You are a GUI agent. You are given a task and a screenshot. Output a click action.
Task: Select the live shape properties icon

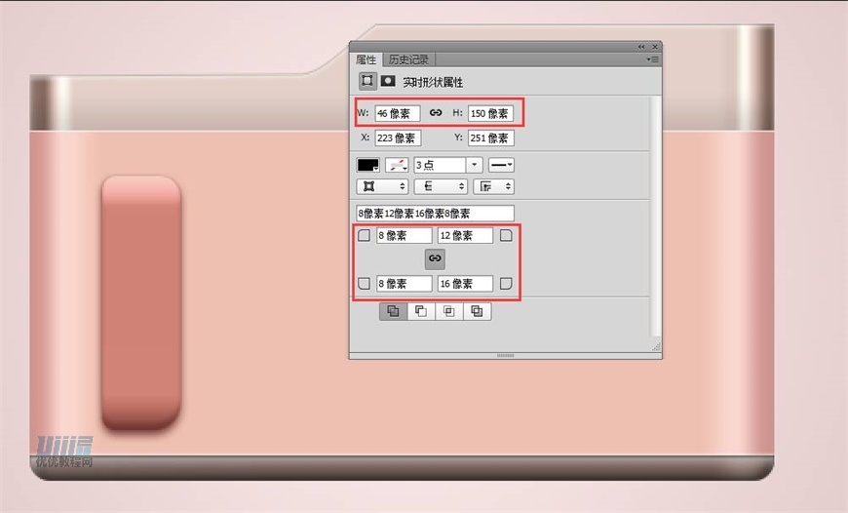(x=367, y=81)
